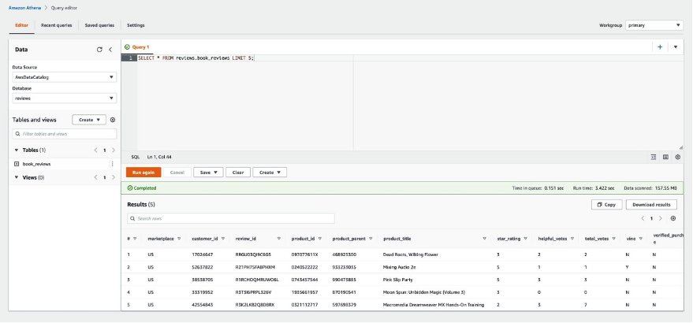Sort by customer_id column
This screenshot has height=323, width=693.
[223, 239]
